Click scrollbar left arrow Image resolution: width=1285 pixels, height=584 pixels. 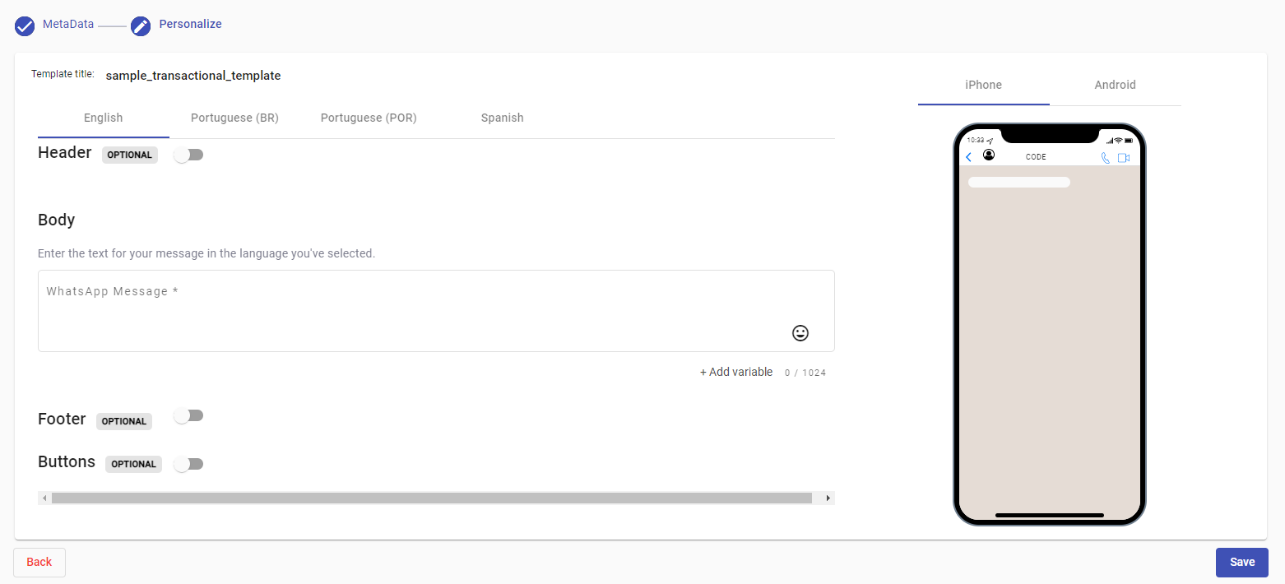click(44, 498)
